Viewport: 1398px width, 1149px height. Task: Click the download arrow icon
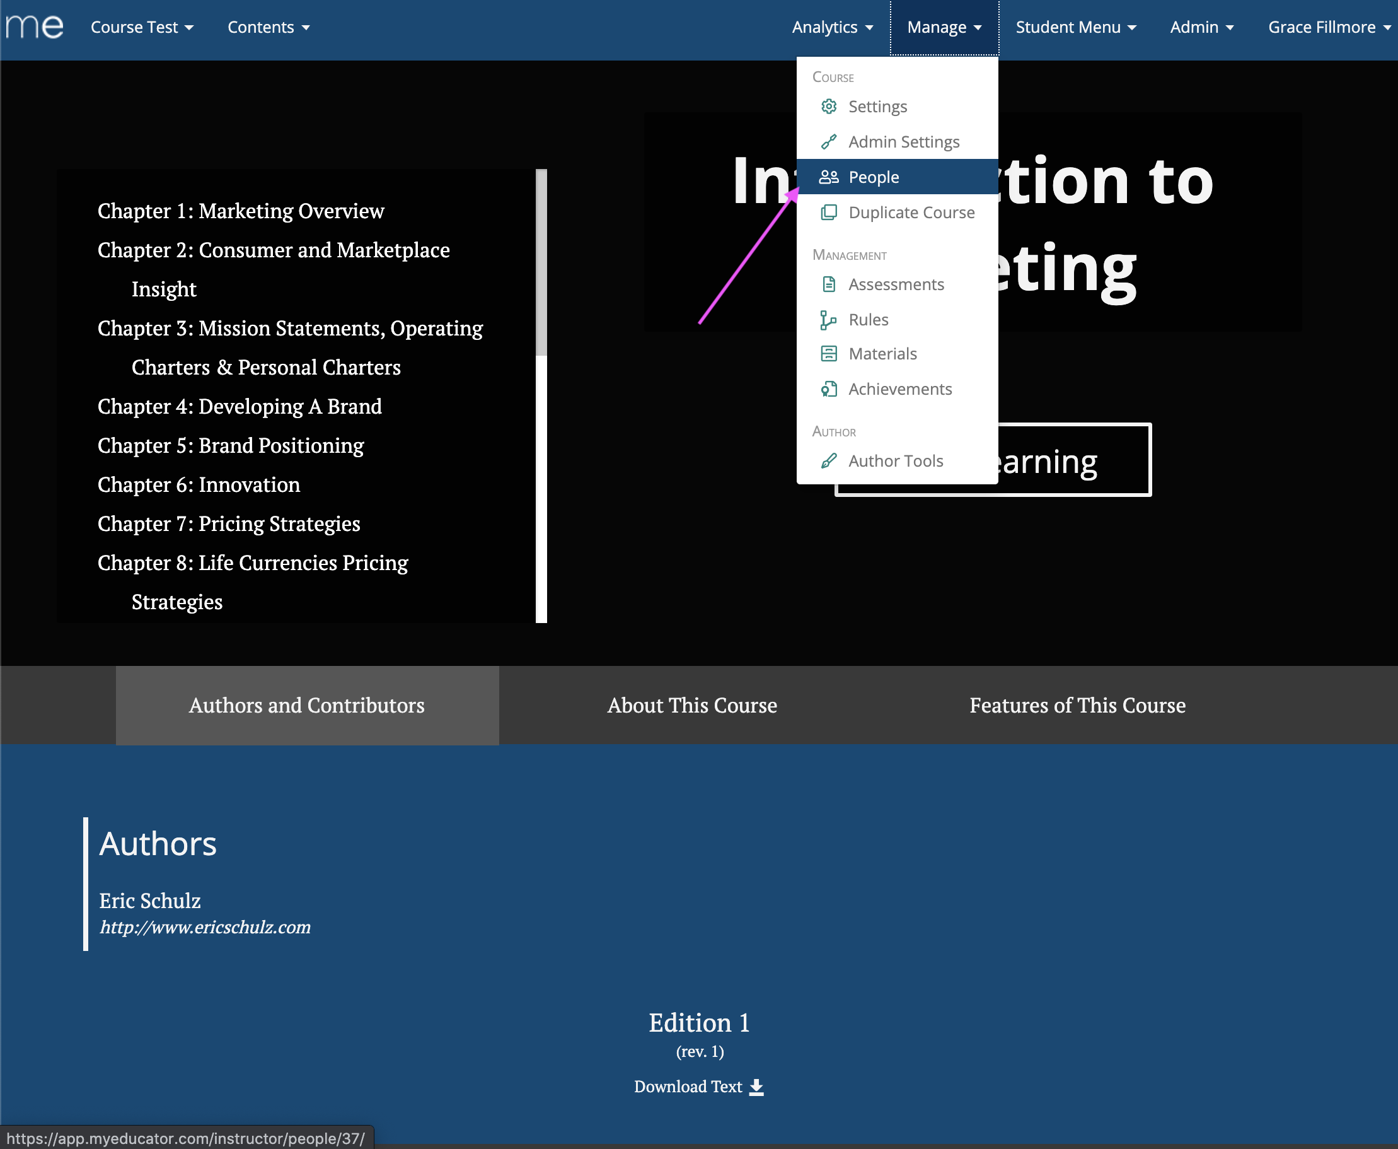(757, 1087)
